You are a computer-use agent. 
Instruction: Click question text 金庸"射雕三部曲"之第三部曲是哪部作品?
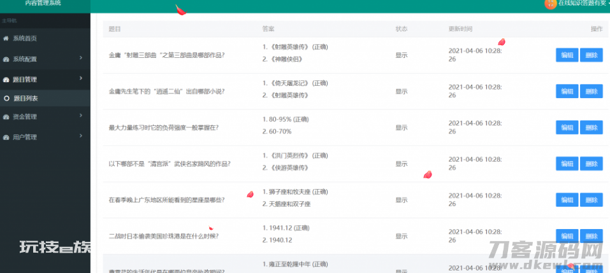coord(167,55)
